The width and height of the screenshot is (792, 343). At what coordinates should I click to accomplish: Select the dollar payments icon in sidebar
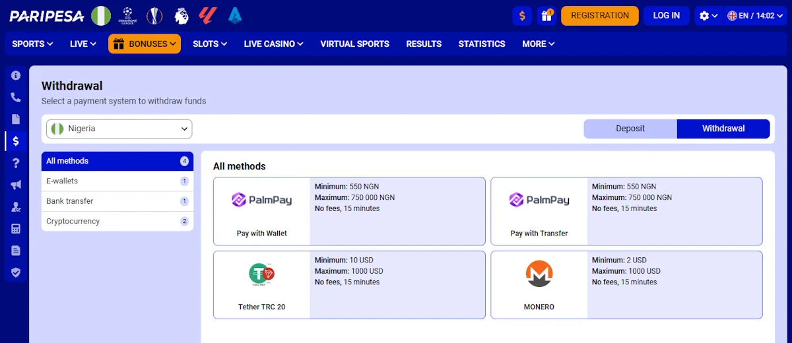coord(16,141)
